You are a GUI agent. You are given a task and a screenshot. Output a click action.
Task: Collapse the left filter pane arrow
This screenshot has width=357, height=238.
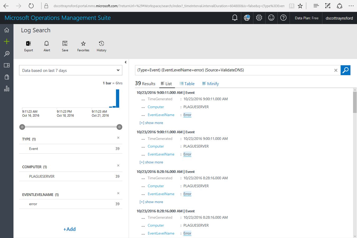[126, 62]
